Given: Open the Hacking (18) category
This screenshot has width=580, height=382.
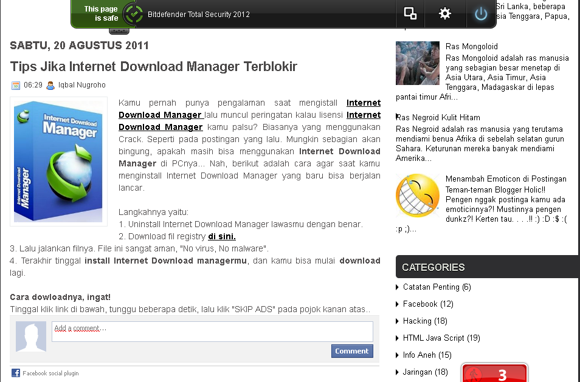Looking at the screenshot, I should click(x=425, y=321).
